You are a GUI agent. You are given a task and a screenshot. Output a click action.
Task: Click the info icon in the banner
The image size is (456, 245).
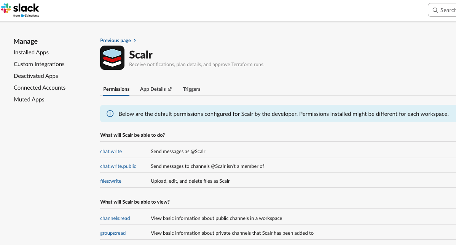point(110,114)
